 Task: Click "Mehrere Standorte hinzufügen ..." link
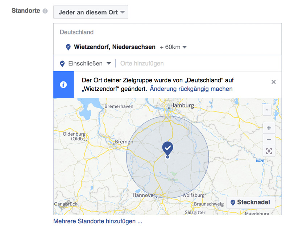98,221
